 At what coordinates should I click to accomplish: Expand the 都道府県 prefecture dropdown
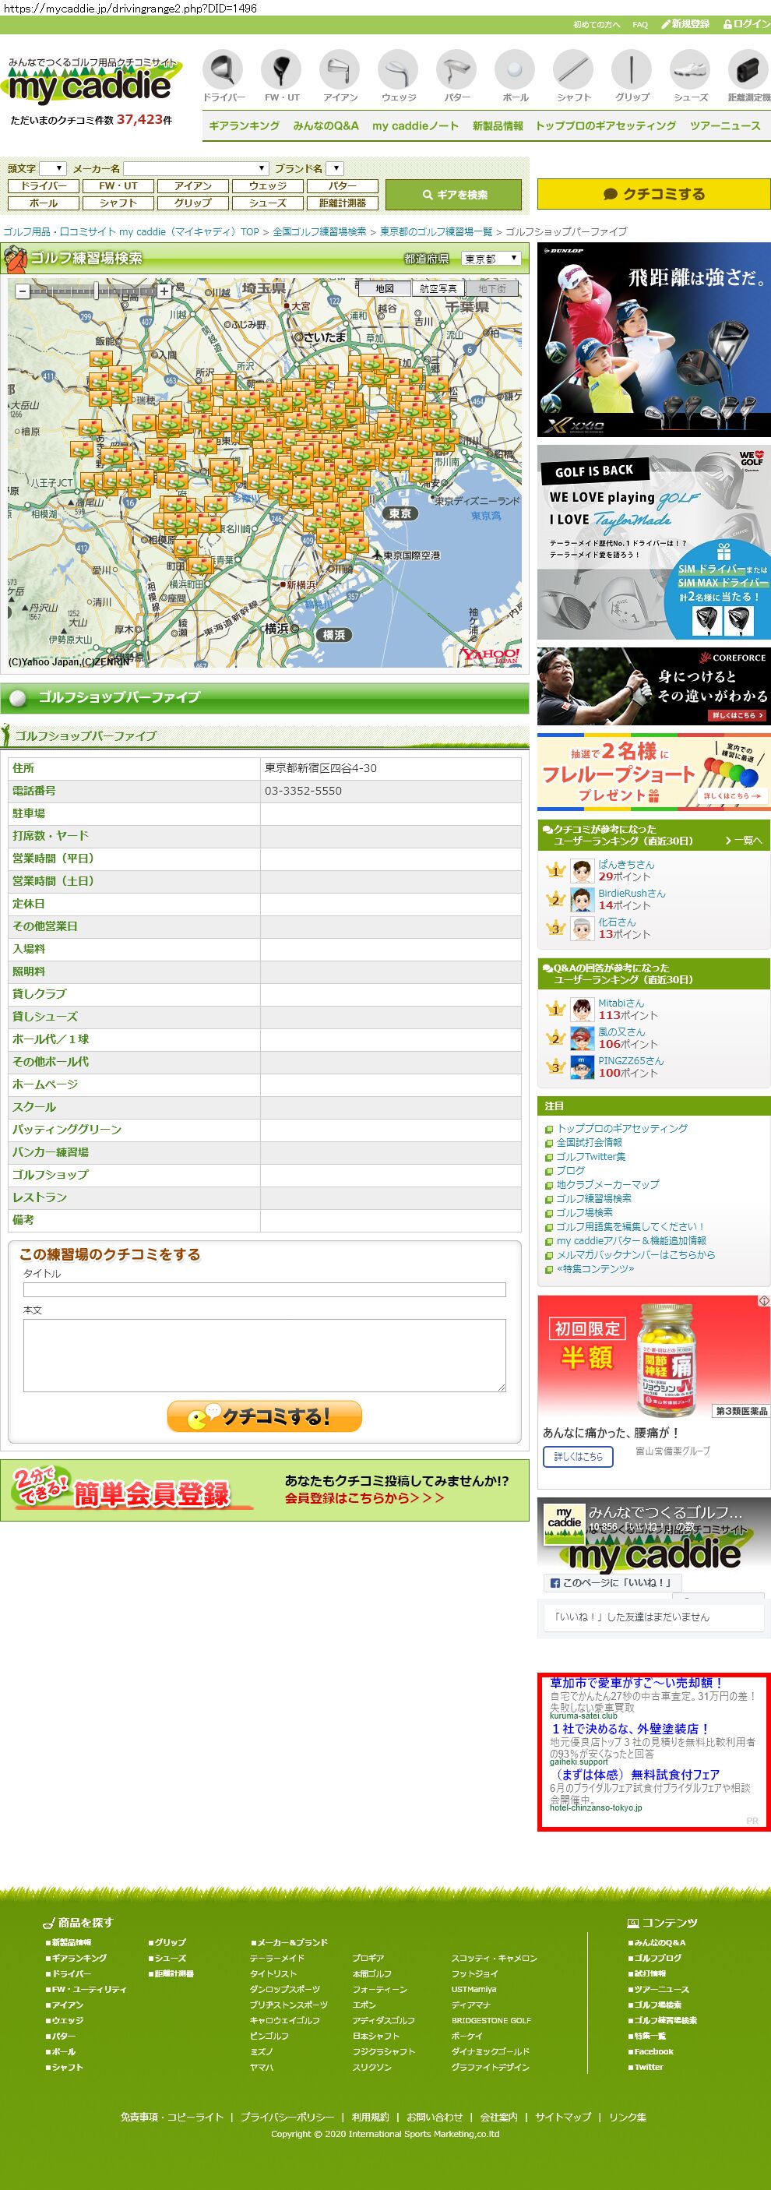(x=491, y=259)
